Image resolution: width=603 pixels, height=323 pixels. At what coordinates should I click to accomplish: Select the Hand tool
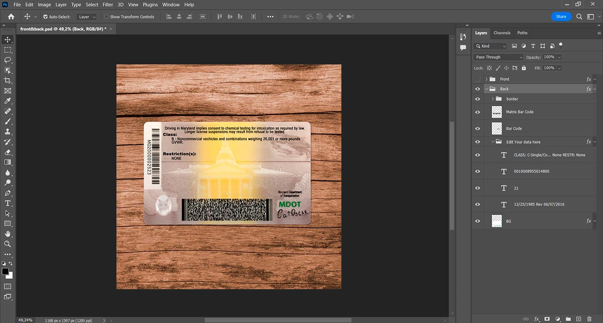point(7,234)
